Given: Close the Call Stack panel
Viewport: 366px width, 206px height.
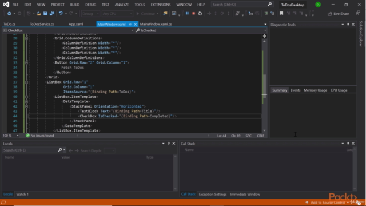Looking at the screenshot, I should [353, 144].
